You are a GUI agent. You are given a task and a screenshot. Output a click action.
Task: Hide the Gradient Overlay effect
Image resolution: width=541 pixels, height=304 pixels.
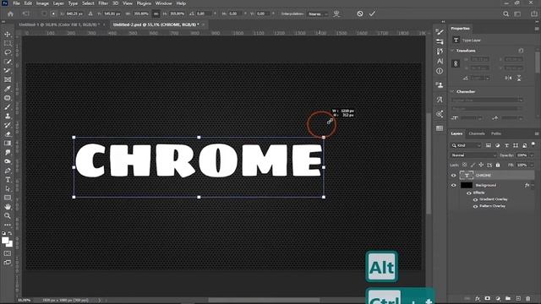click(475, 199)
